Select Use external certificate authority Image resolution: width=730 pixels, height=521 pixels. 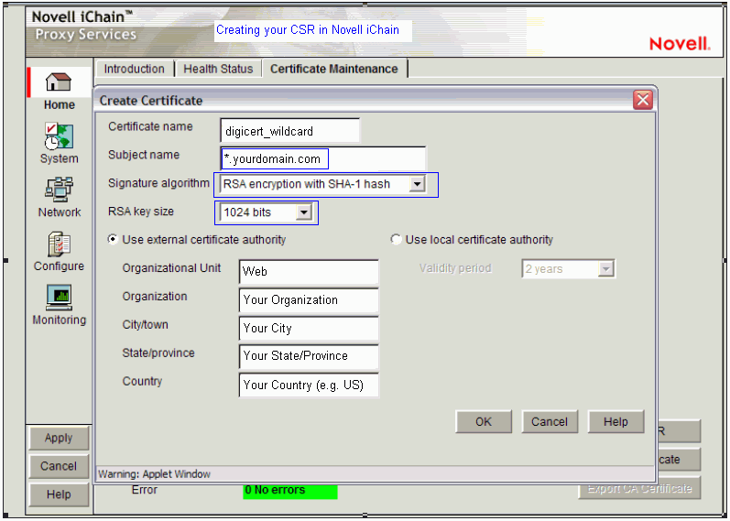coord(113,240)
